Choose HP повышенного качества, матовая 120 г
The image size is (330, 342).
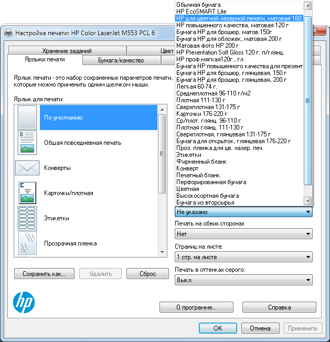(x=239, y=25)
